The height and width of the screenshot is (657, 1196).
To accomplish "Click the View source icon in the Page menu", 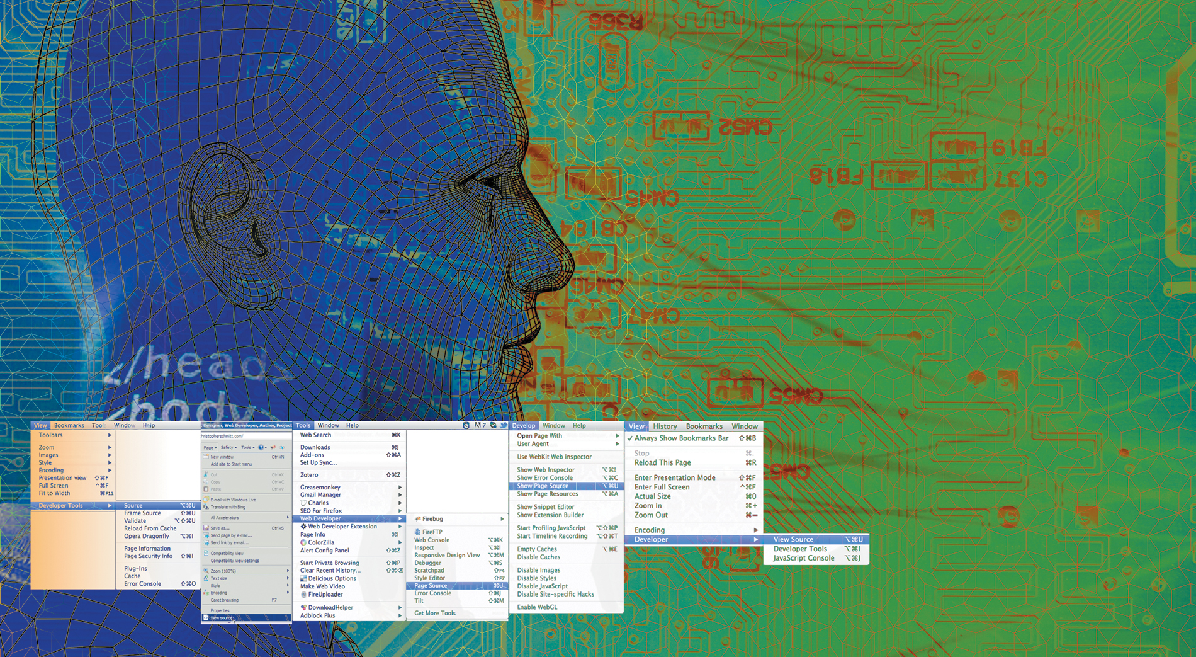I will [x=206, y=618].
